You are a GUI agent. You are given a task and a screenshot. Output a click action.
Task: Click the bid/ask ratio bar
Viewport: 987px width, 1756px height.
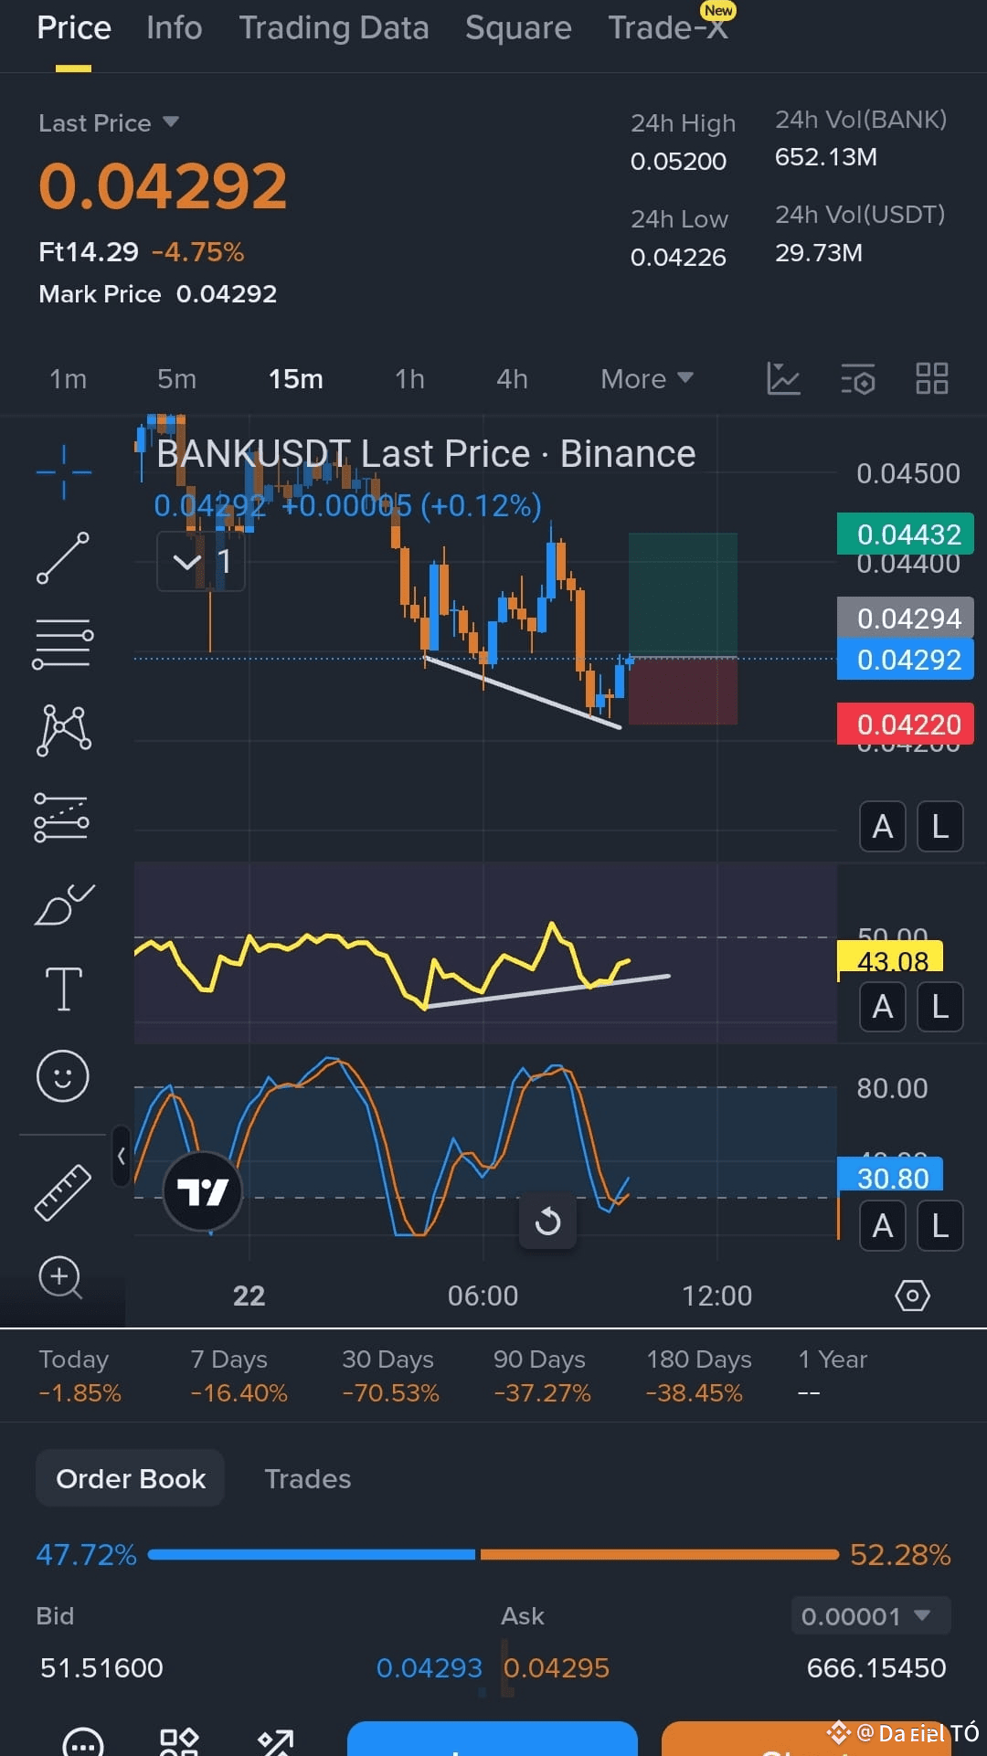tap(493, 1553)
